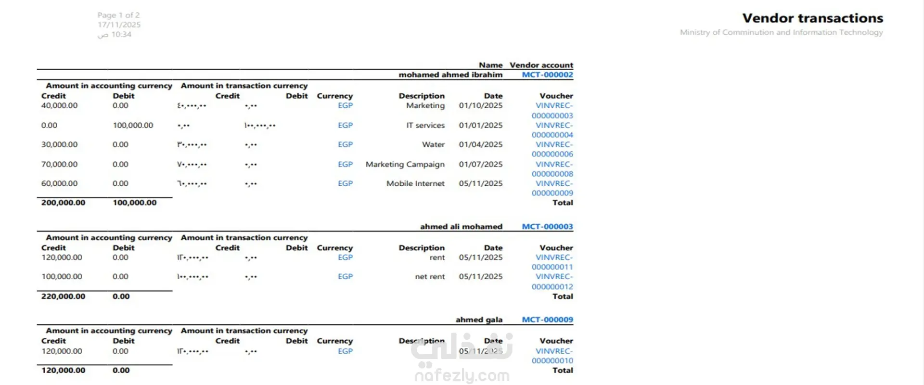924x385 pixels.
Task: Click EGP currency for net rent row
Action: 345,277
